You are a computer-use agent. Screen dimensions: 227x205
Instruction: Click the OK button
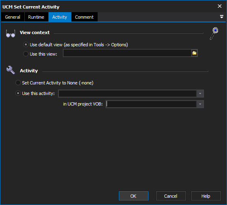pos(133,196)
